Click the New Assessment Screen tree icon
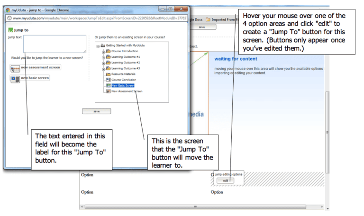Image resolution: width=364 pixels, height=216 pixels. [x=108, y=91]
